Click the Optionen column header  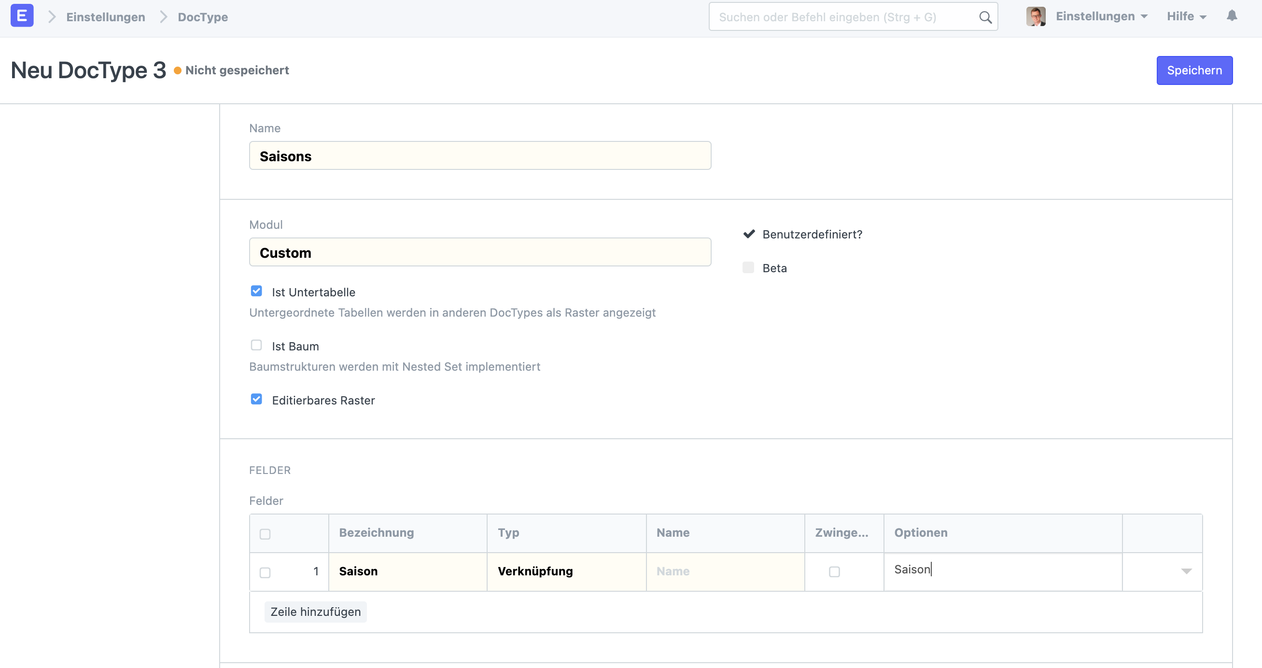[1003, 533]
